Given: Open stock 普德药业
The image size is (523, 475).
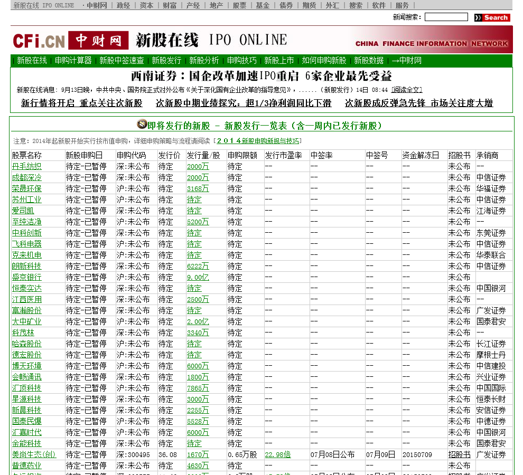Looking at the screenshot, I should pyautogui.click(x=27, y=465).
